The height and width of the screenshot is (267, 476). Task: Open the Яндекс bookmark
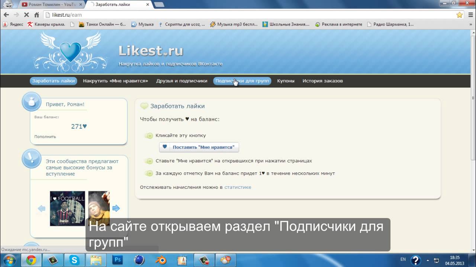pos(13,24)
